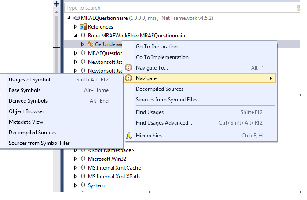
Task: Collapse the Bupa.MRAEWorkFlow.MRAEQuestionnaire namespace
Action: point(75,36)
